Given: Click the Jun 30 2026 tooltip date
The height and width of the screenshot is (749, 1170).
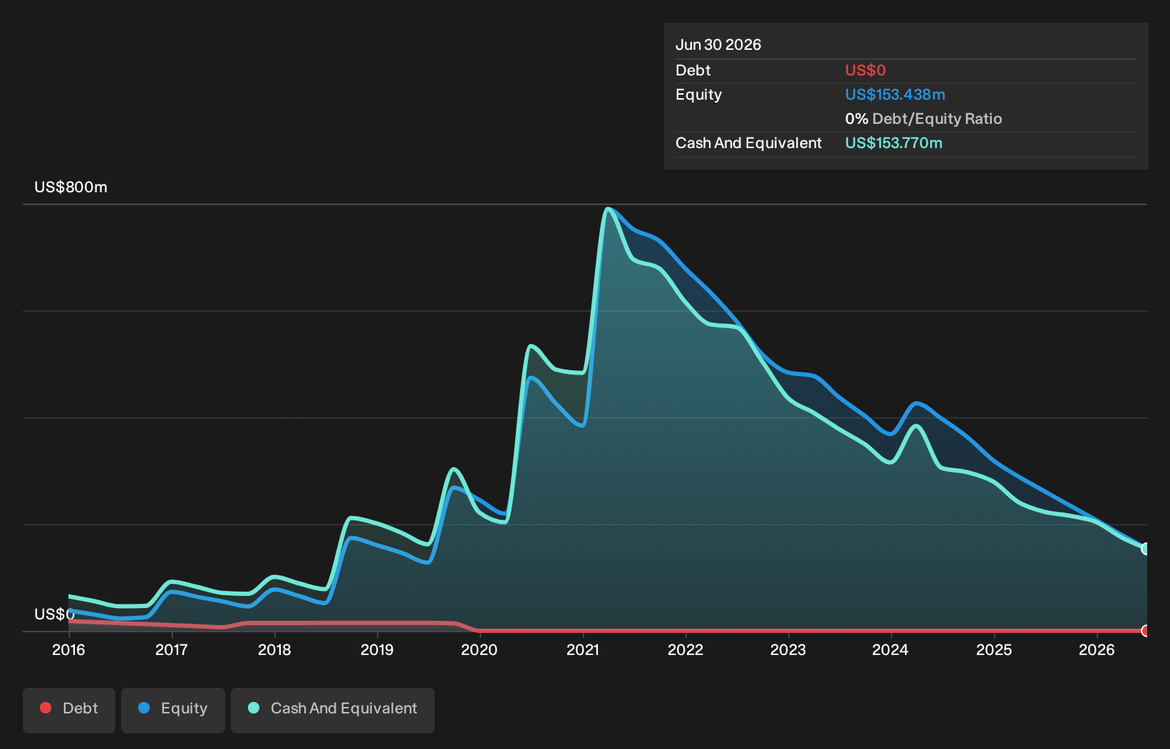Looking at the screenshot, I should pos(718,45).
